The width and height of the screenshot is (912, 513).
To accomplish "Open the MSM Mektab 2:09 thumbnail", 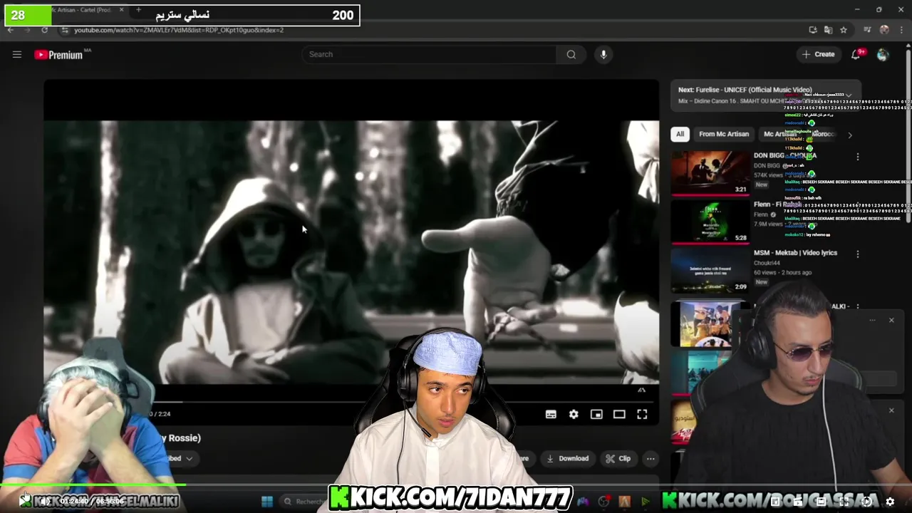I will pos(710,270).
